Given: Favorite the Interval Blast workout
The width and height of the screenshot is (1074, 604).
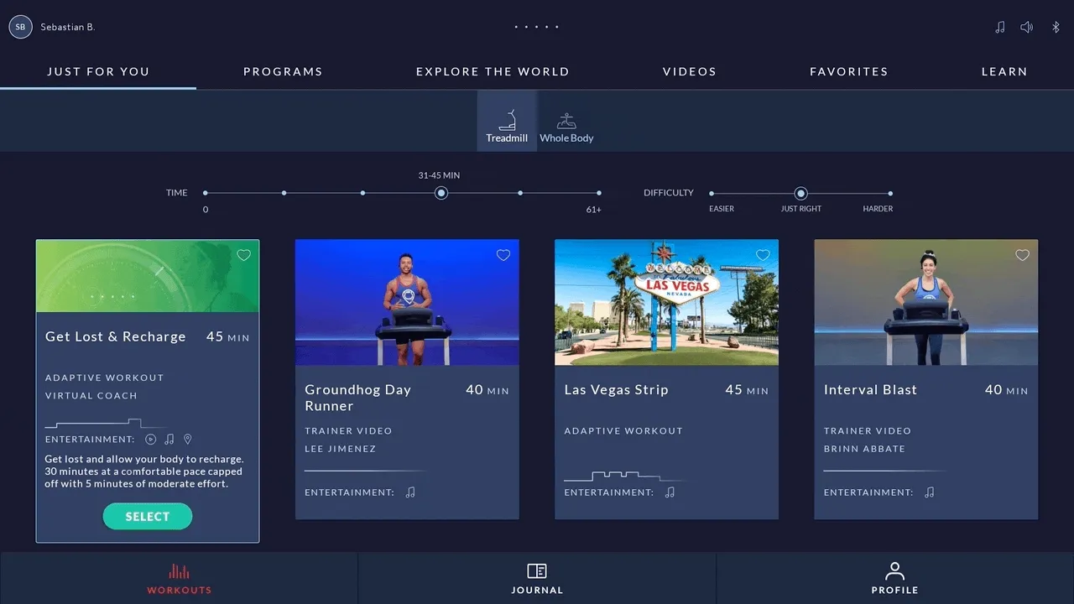Looking at the screenshot, I should coord(1022,255).
